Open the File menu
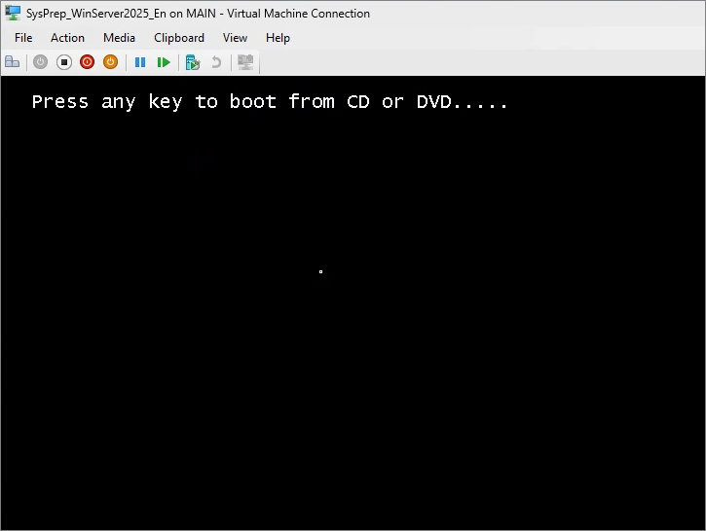Image resolution: width=706 pixels, height=531 pixels. pos(23,38)
